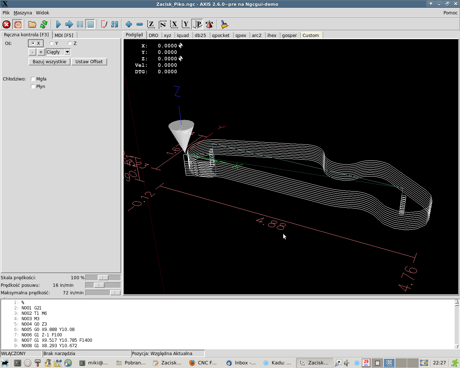
Task: Open the Custom tab
Action: coord(311,36)
